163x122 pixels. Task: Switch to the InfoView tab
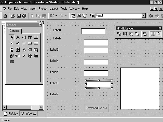click(x=29, y=114)
